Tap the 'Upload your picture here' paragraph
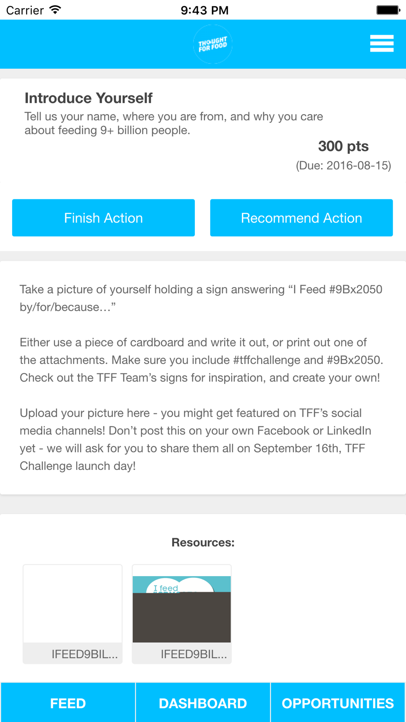Image resolution: width=406 pixels, height=722 pixels. pyautogui.click(x=195, y=439)
